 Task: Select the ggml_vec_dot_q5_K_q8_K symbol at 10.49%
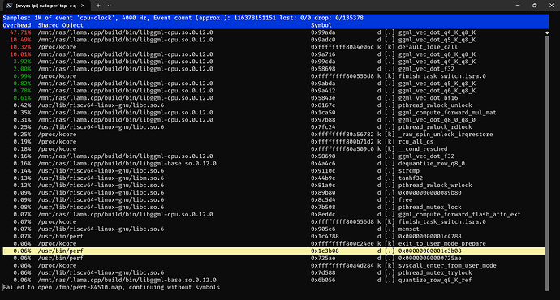pyautogui.click(x=437, y=40)
